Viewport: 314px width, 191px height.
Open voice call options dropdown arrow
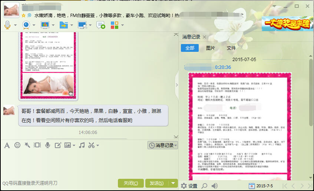coord(15,25)
